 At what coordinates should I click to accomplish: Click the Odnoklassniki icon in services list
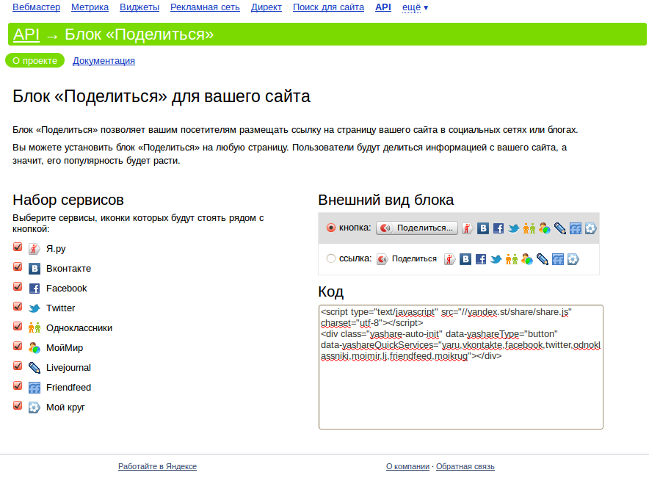pyautogui.click(x=34, y=328)
